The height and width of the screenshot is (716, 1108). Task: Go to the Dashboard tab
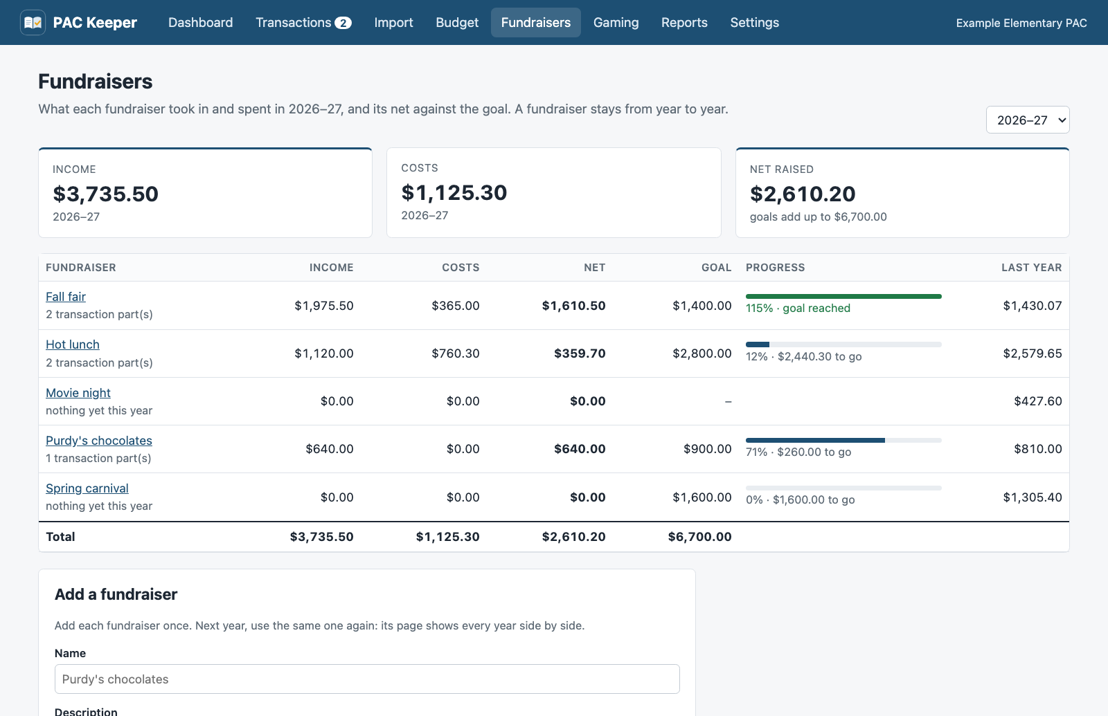pos(201,23)
